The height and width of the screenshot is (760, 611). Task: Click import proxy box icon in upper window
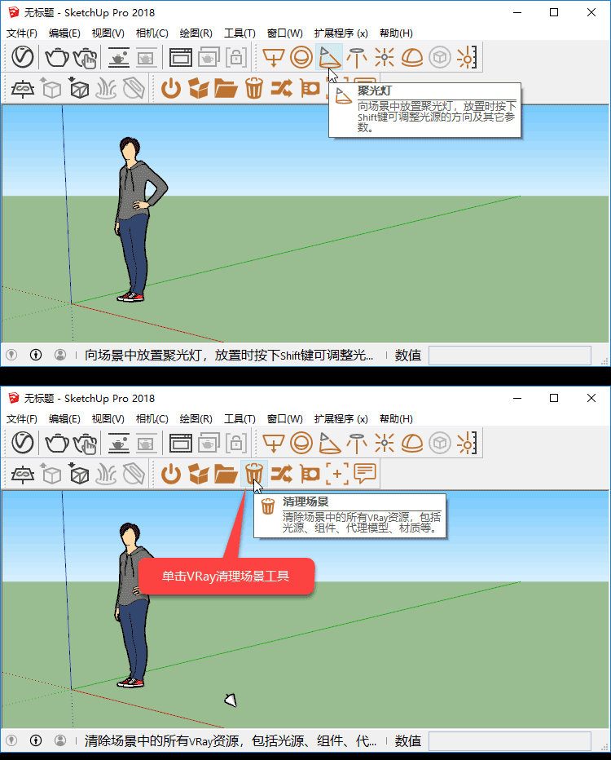click(79, 88)
